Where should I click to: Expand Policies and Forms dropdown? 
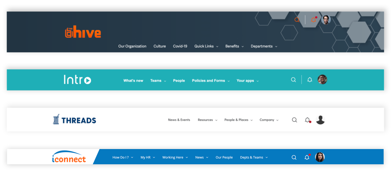(x=211, y=81)
